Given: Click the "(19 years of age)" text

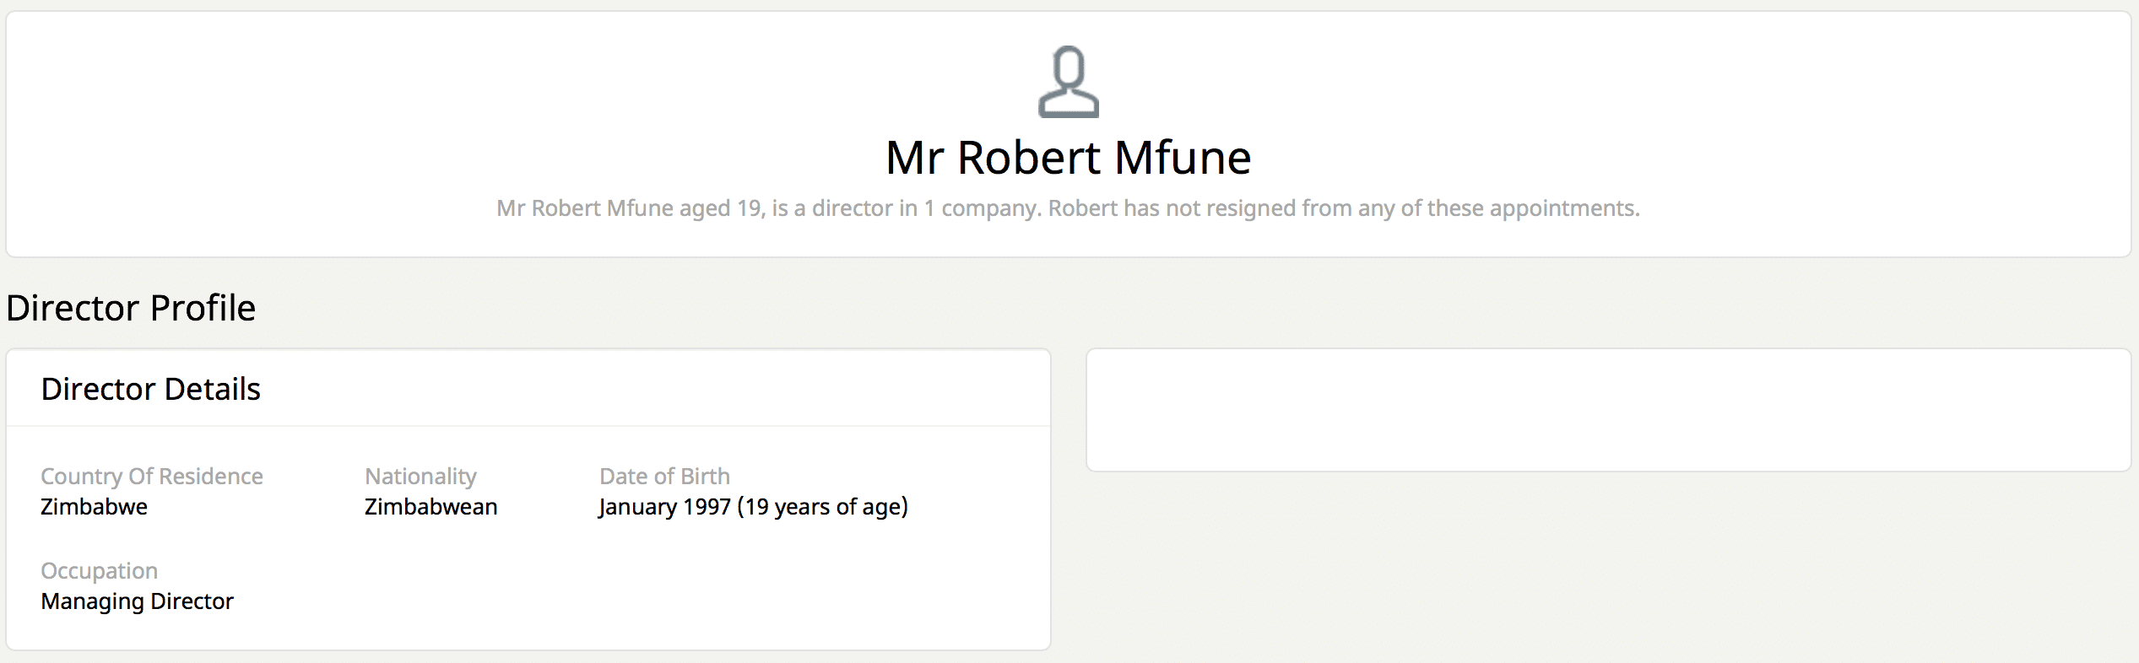Looking at the screenshot, I should (x=822, y=507).
